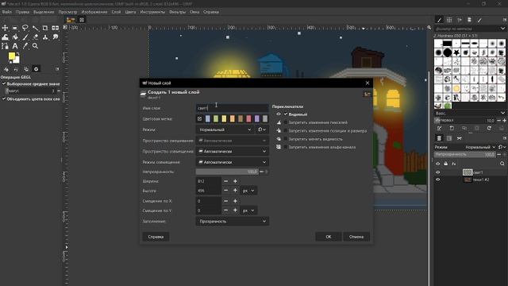Select the Color Picker tool
508x286 pixels.
pyautogui.click(x=25, y=46)
